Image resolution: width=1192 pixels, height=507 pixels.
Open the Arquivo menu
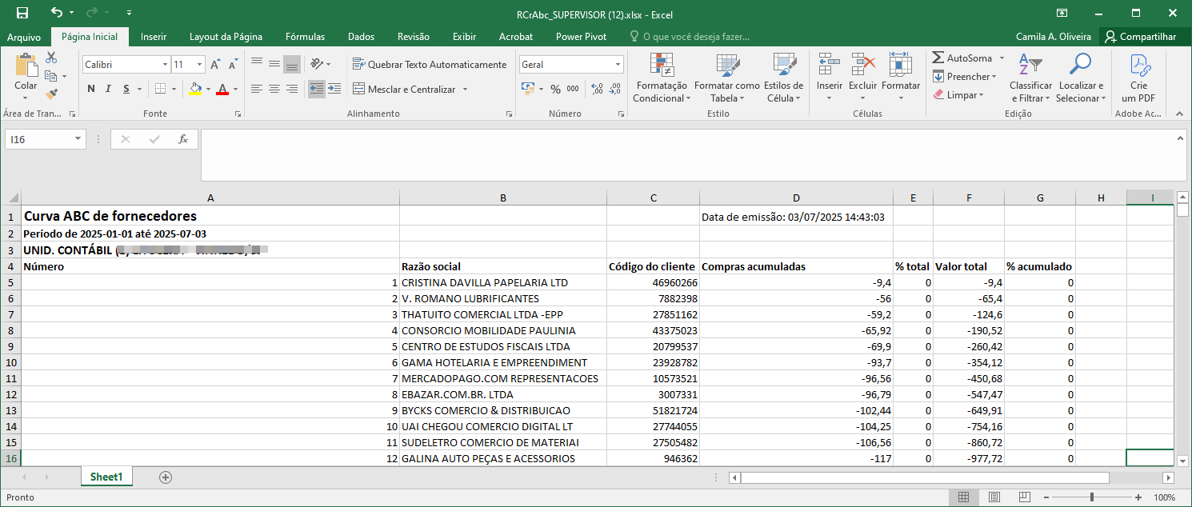click(x=24, y=37)
